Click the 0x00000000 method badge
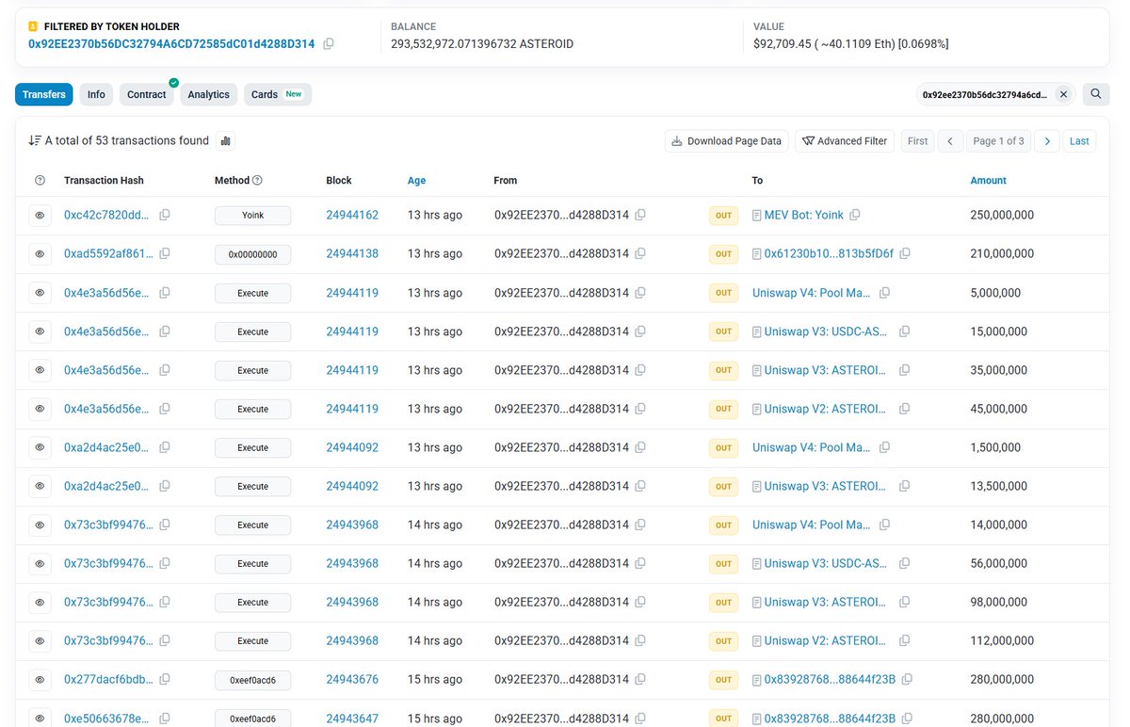1130x727 pixels. point(252,254)
